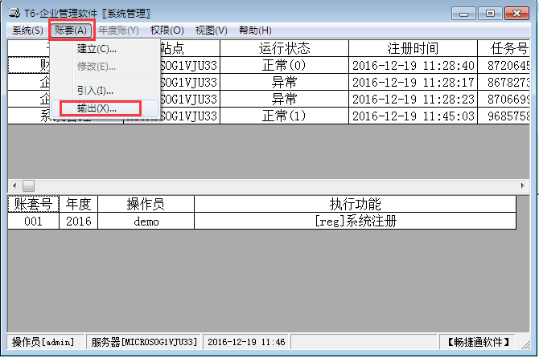This screenshot has height=358, width=539.
Task: Click the 操作员[admin] status bar panel
Action: 44,342
